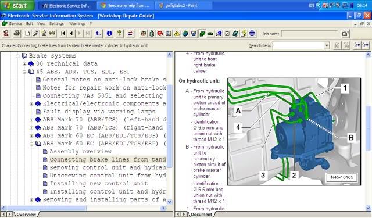Viewport: 372px width, 218px height.
Task: Open the View menu
Action: click(x=41, y=23)
